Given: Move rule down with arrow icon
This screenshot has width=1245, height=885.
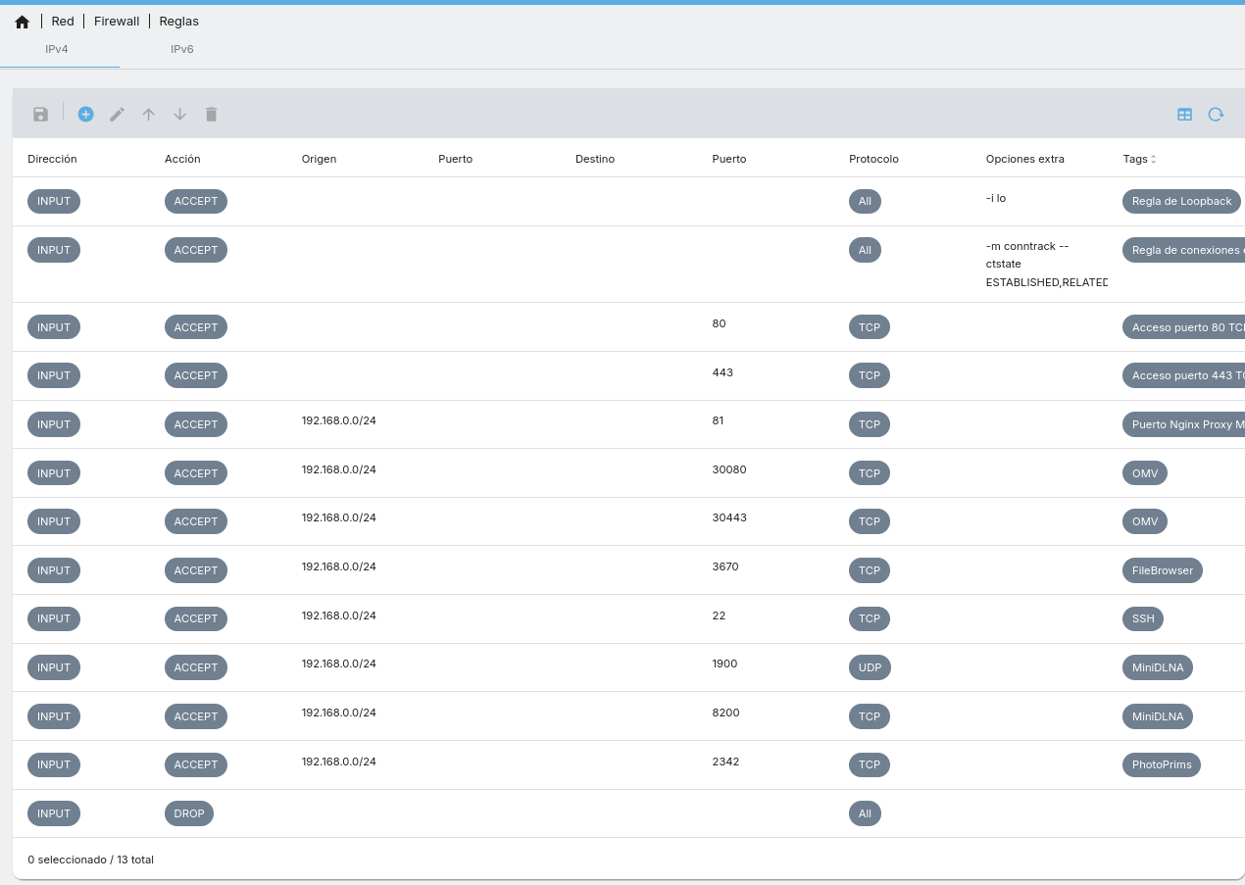Looking at the screenshot, I should click(x=180, y=114).
